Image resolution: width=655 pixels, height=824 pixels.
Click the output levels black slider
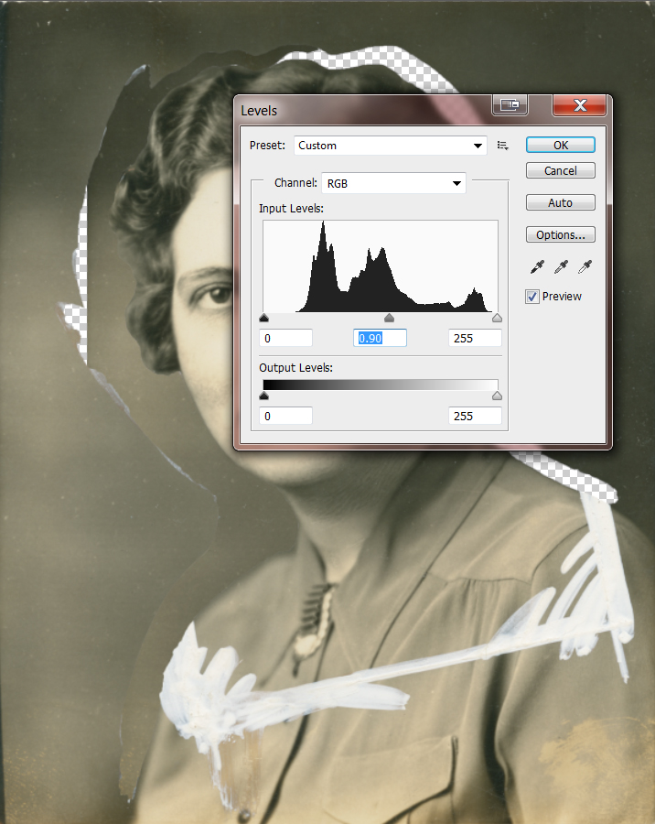coord(264,396)
